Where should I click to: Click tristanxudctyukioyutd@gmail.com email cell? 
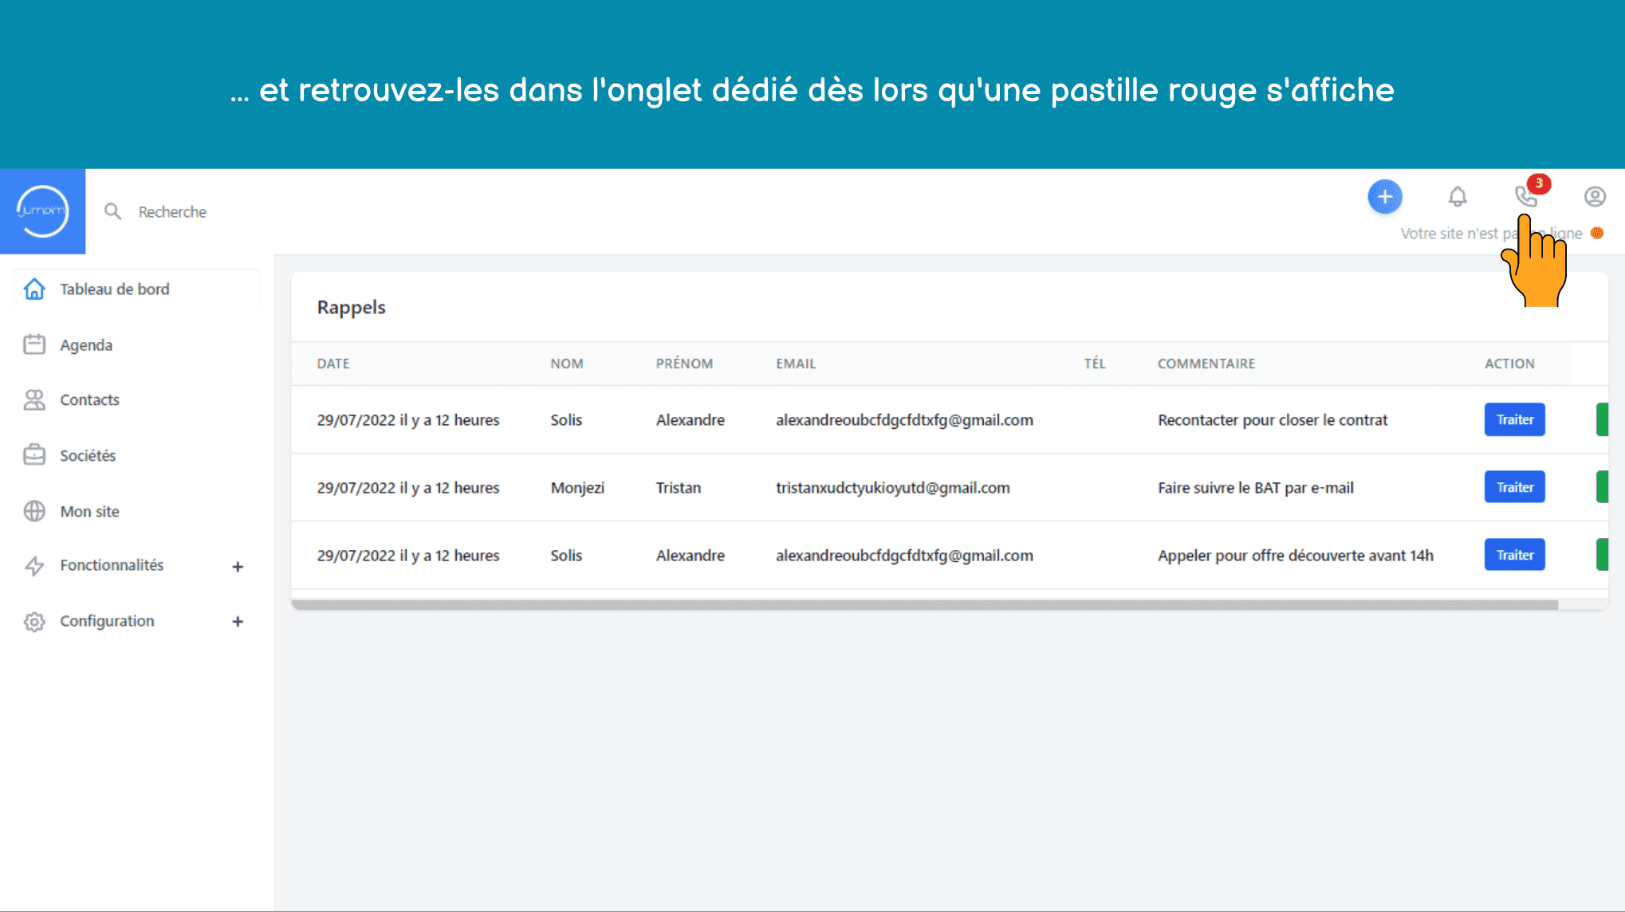pos(893,488)
